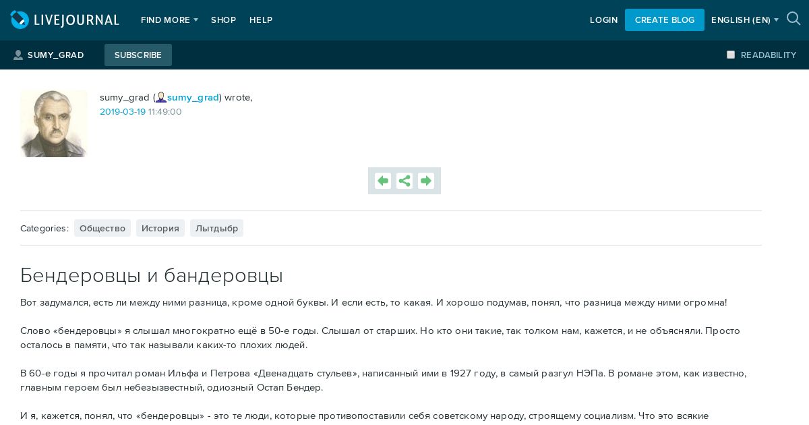Expand the Find More dropdown
Viewport: 809px width, 425px height.
coord(169,20)
